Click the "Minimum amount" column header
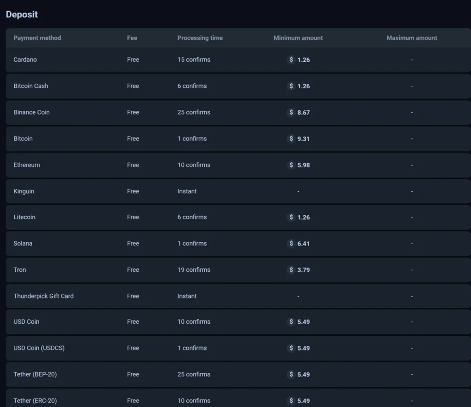Image resolution: width=471 pixels, height=407 pixels. (298, 38)
